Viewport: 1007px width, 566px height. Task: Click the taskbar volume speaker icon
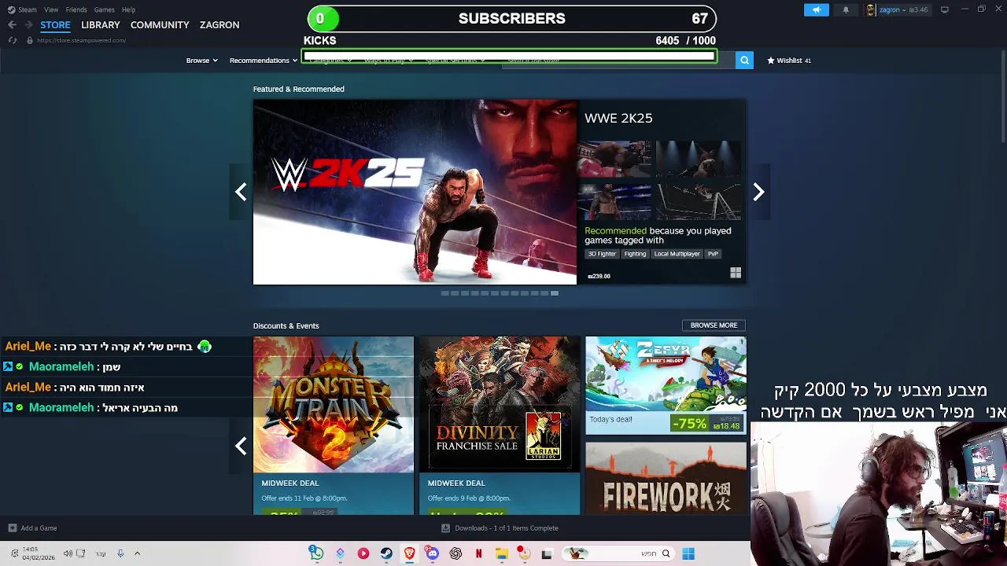[68, 553]
